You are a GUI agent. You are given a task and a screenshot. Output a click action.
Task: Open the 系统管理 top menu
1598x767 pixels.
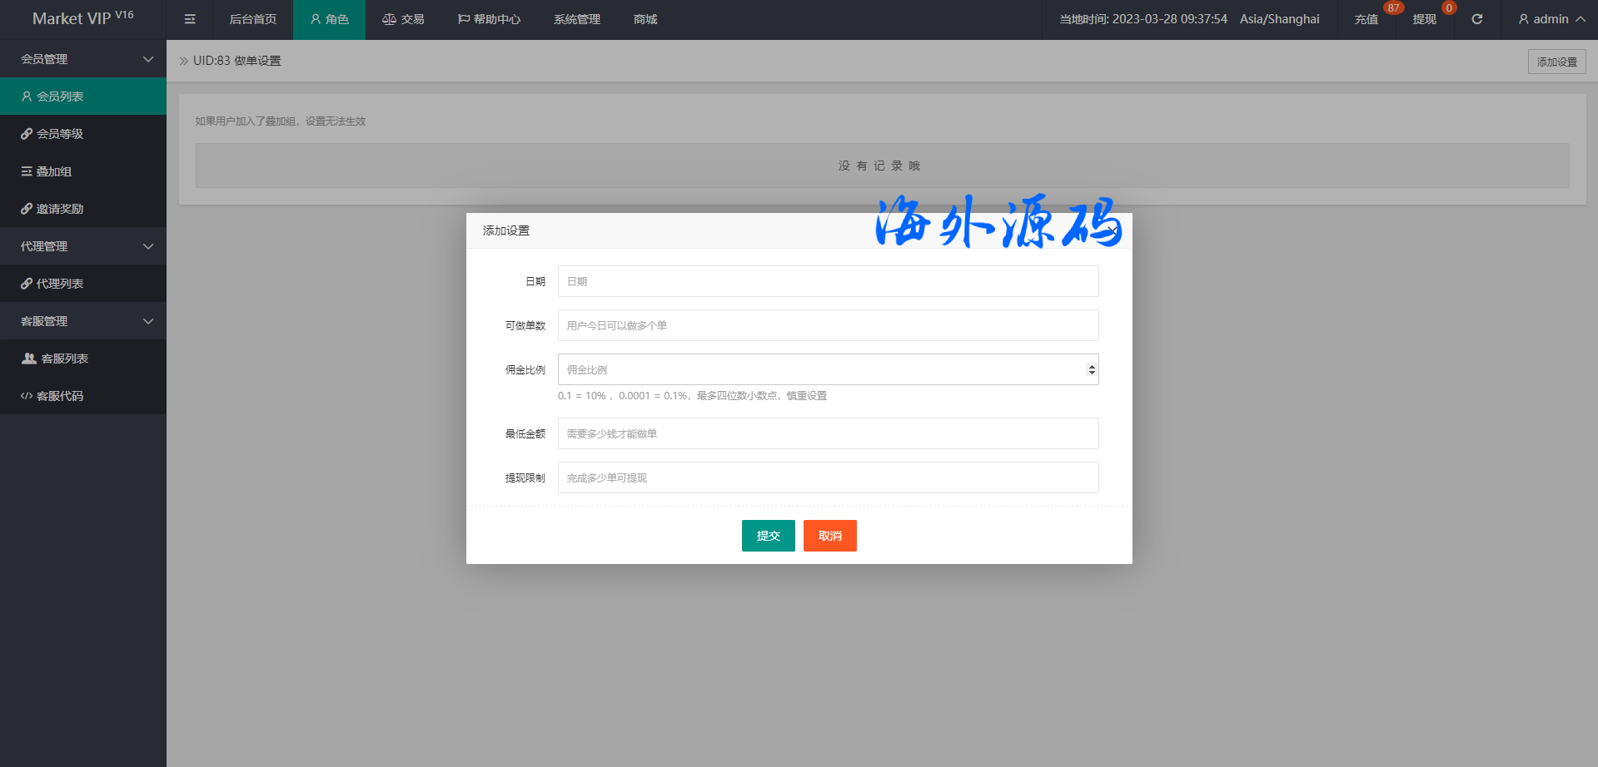point(577,19)
